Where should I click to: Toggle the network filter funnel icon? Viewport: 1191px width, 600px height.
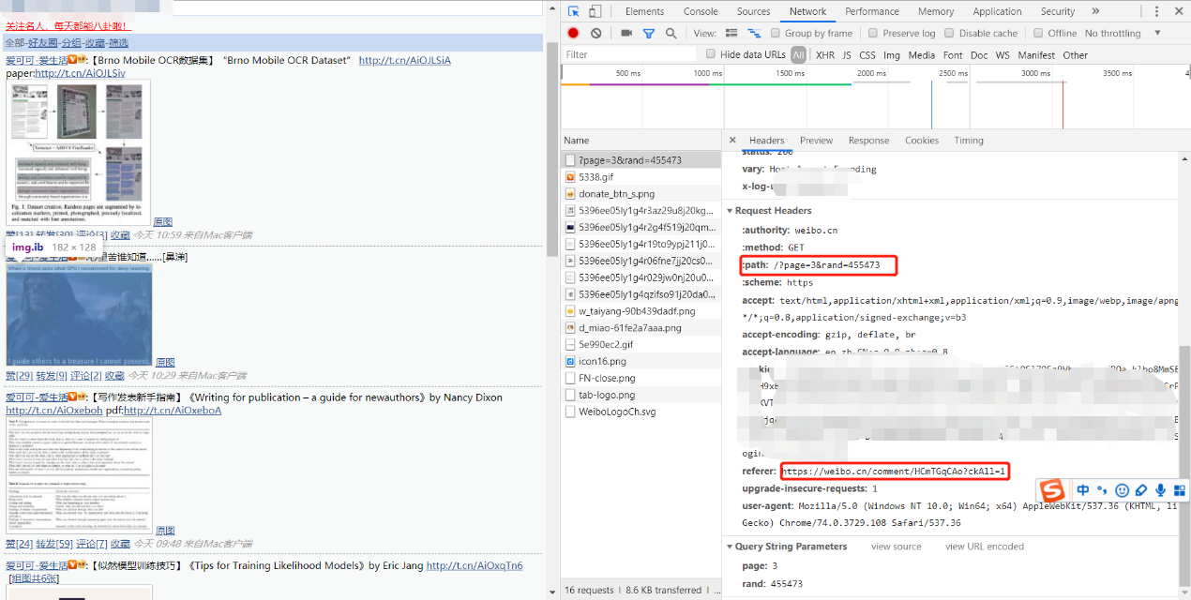coord(648,33)
